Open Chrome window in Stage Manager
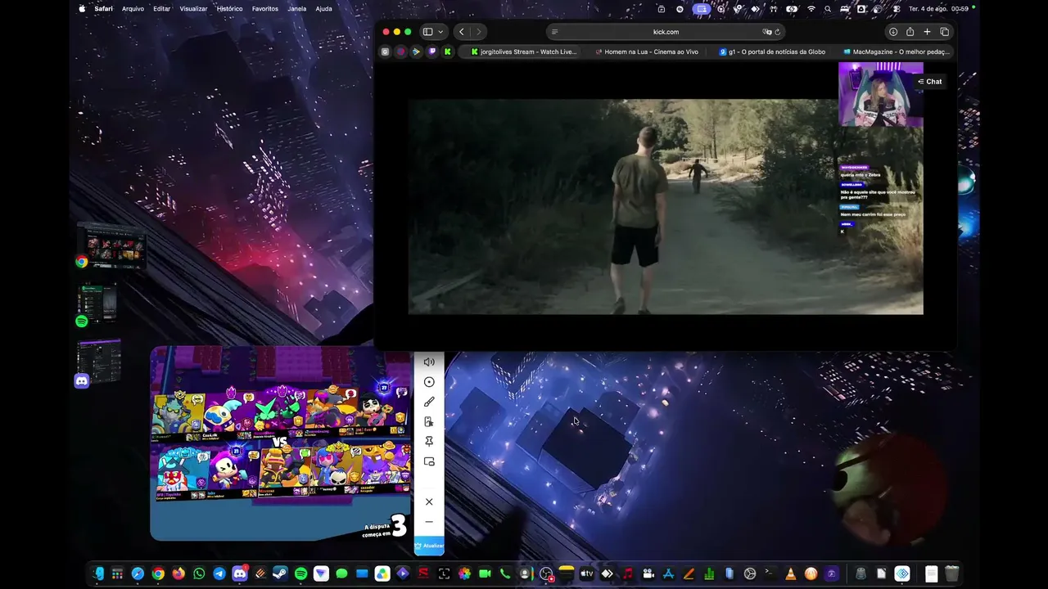 [x=112, y=245]
